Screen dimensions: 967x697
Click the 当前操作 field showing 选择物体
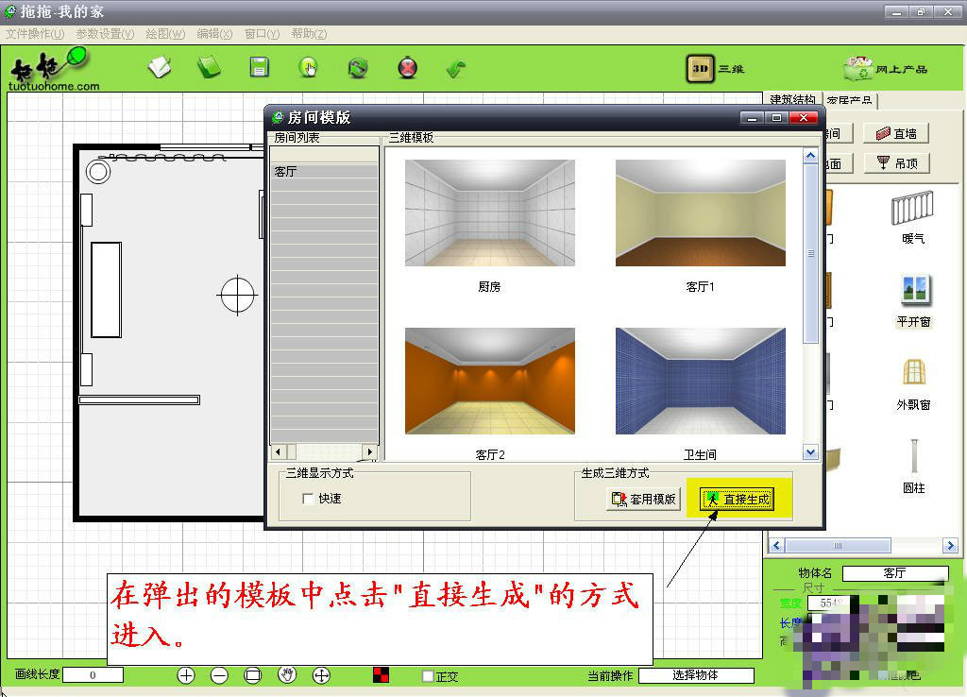(696, 675)
